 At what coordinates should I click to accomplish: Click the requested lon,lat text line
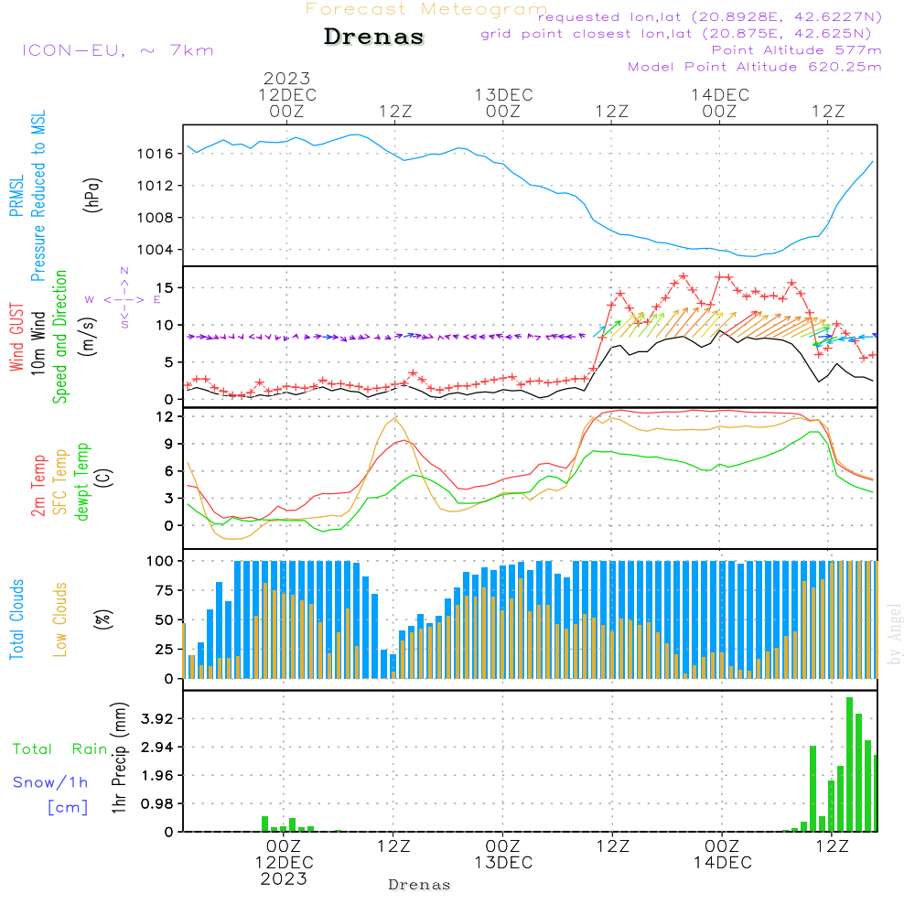point(710,17)
